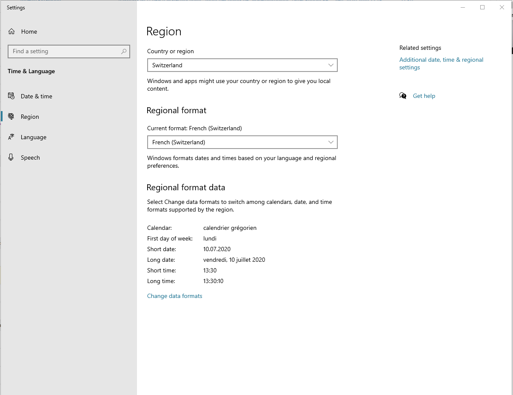Click the Get help chat icon
The image size is (513, 395).
pyautogui.click(x=403, y=96)
